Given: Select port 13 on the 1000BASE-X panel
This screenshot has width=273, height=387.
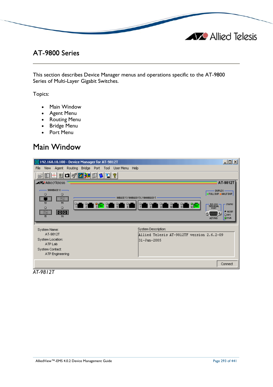Looking at the screenshot, I should click(x=45, y=199).
